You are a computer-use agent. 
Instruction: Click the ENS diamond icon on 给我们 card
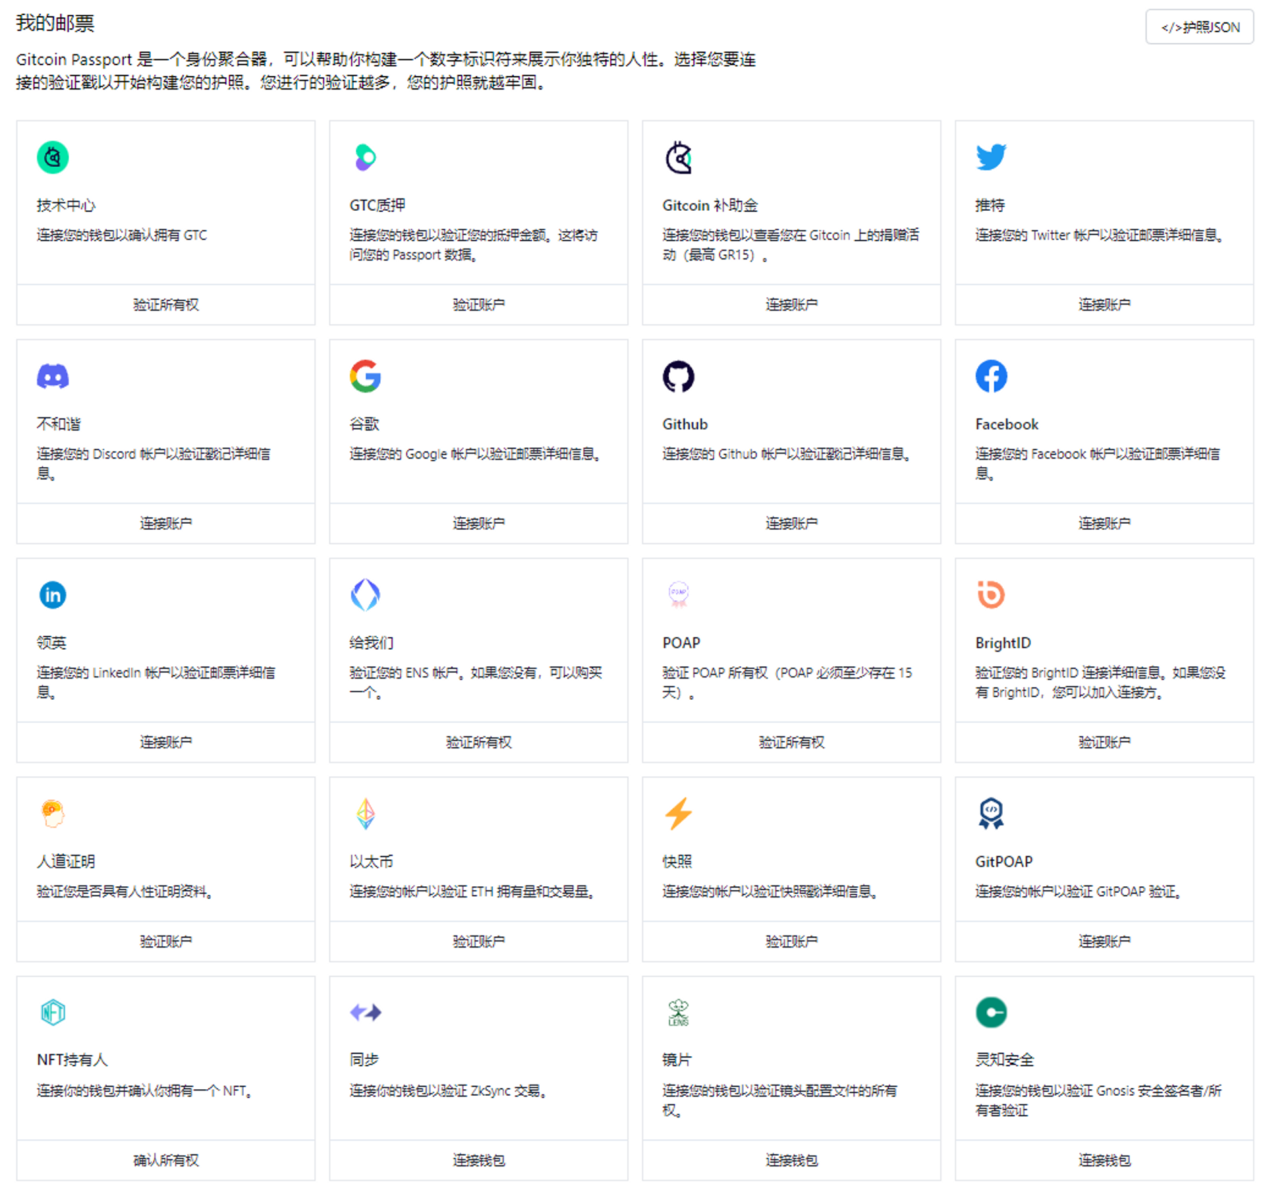[x=365, y=594]
